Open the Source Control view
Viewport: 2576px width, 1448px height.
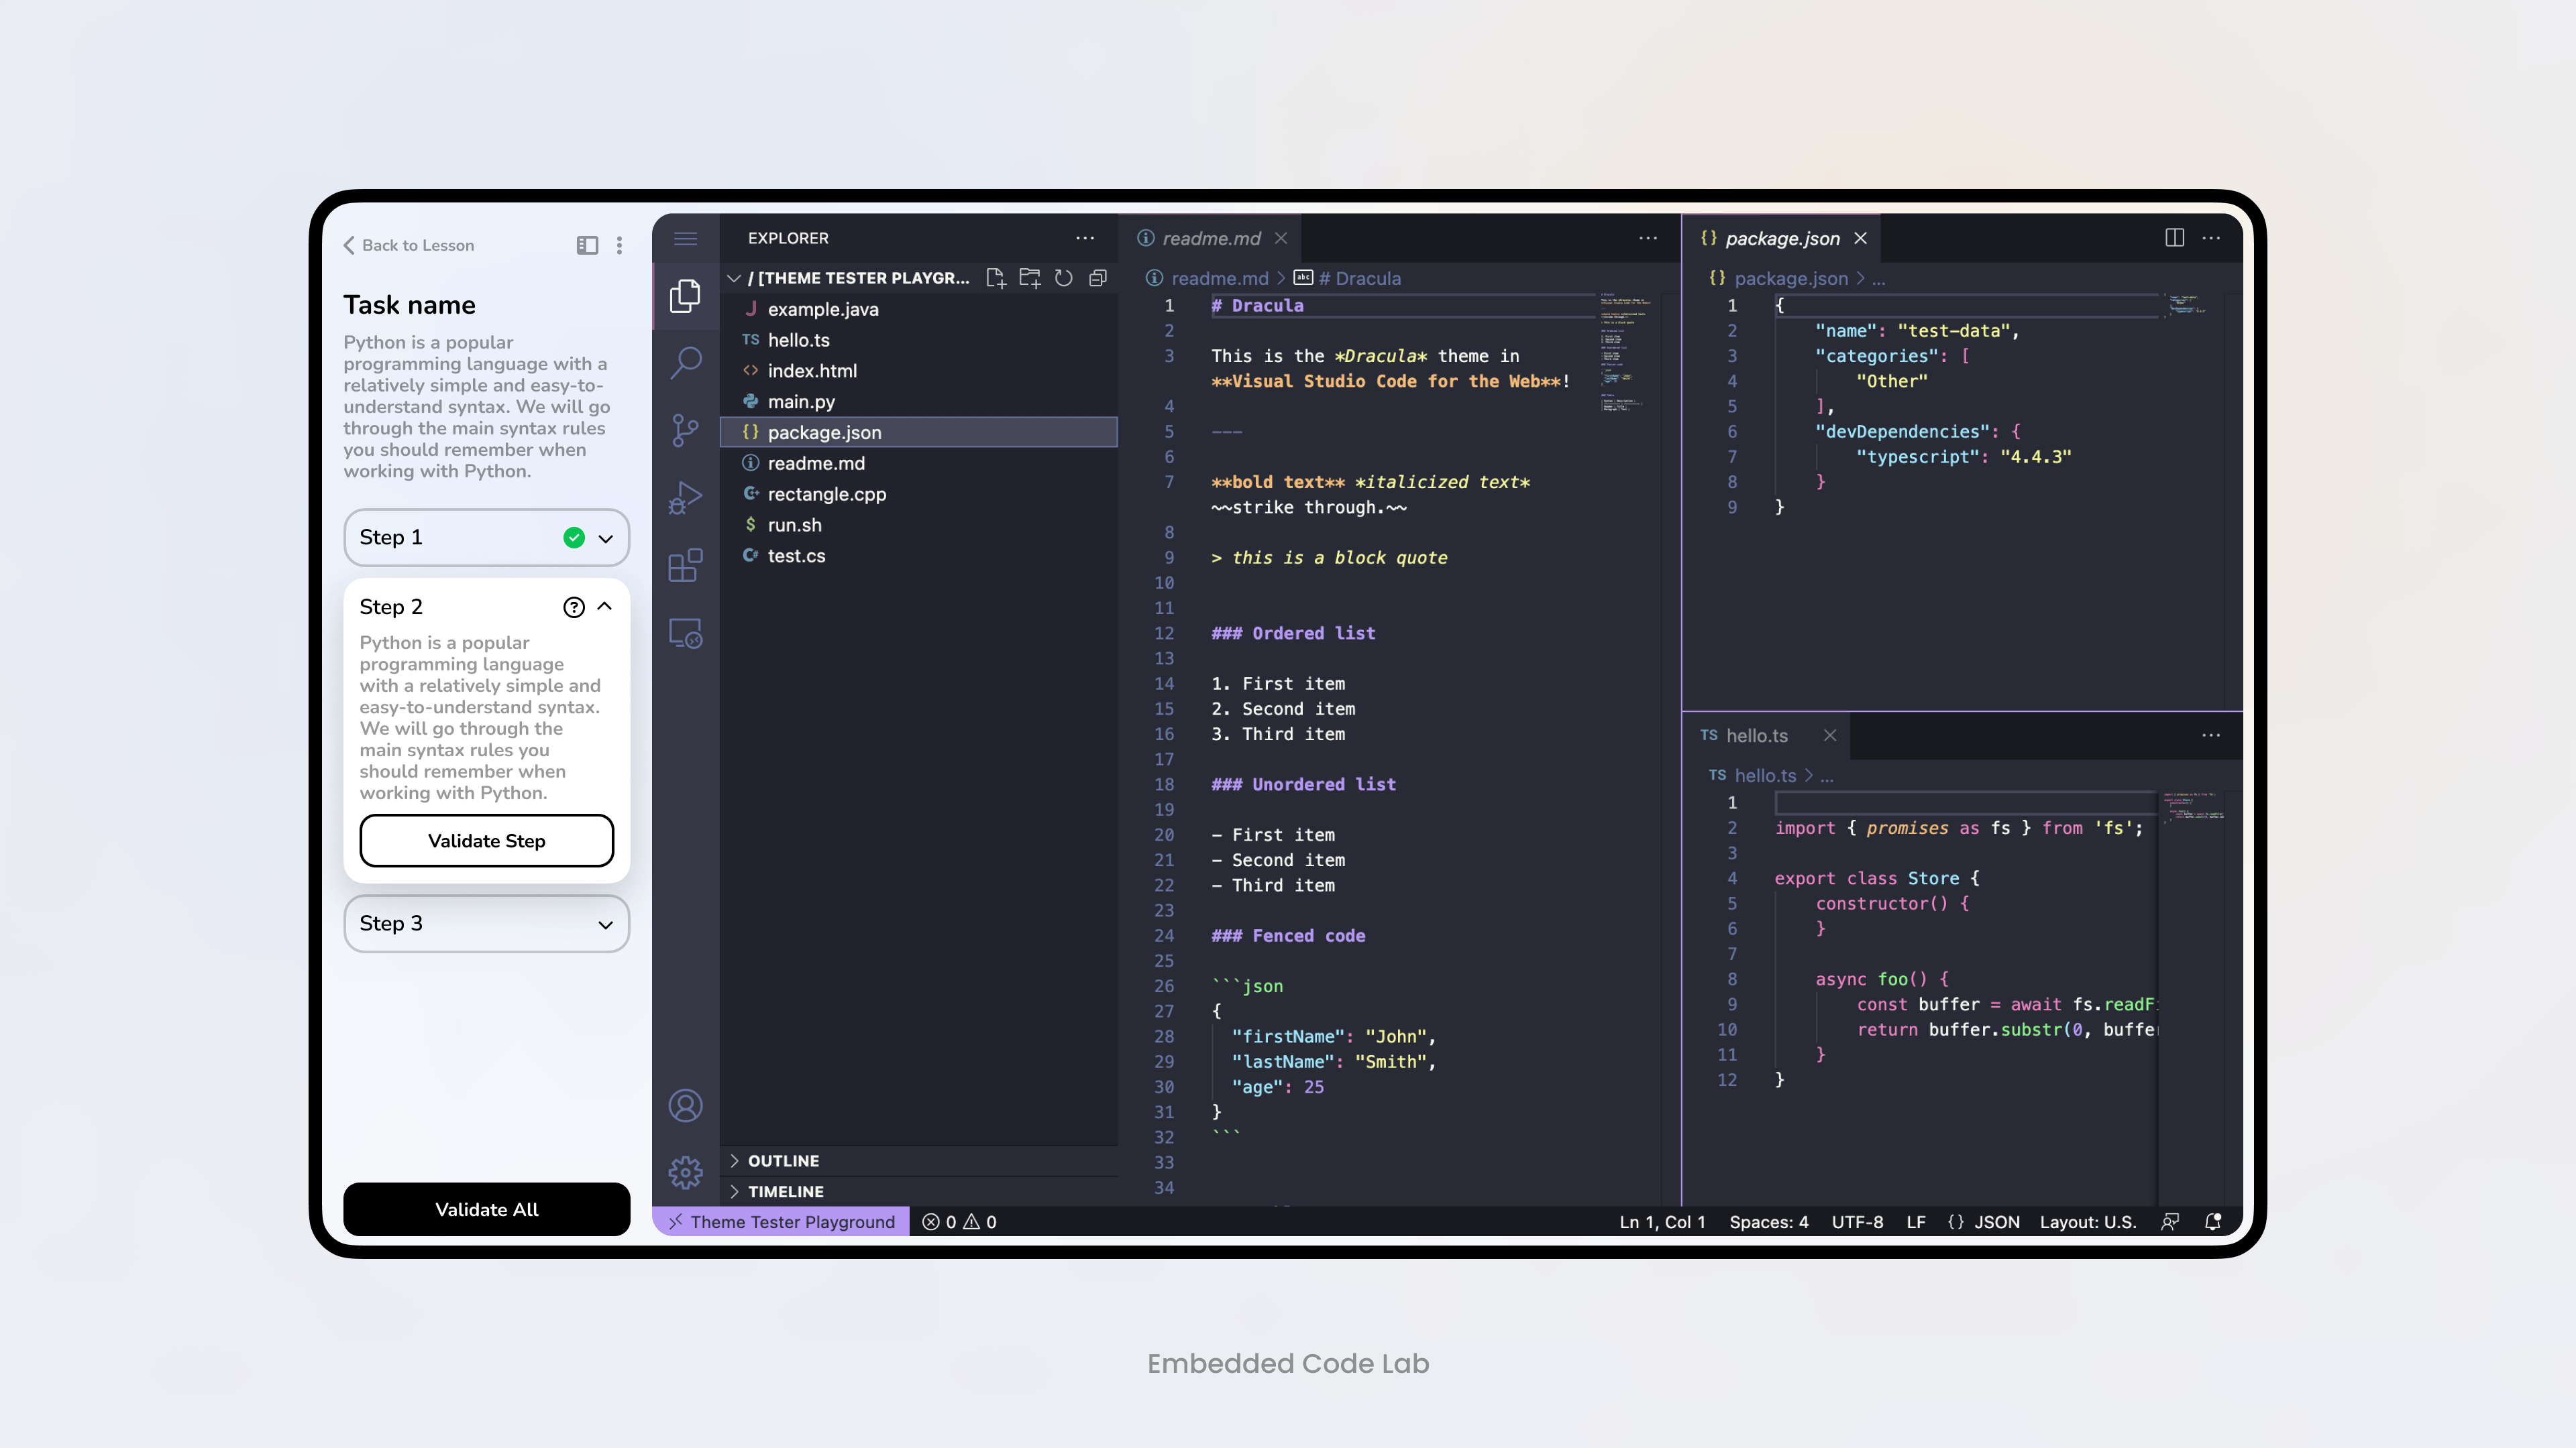685,430
